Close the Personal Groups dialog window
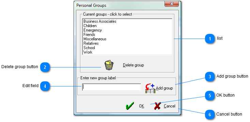The height and width of the screenshot is (122, 250). click(x=172, y=4)
